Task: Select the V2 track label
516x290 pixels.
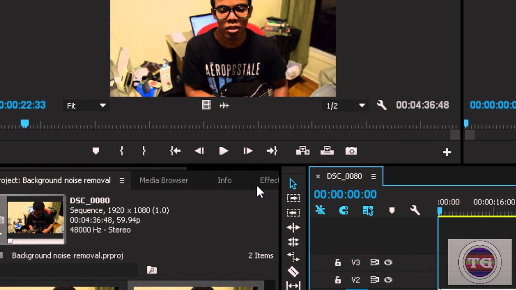Action: click(355, 280)
